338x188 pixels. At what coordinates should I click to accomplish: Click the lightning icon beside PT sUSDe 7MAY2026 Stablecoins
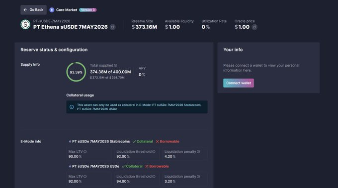click(x=70, y=141)
